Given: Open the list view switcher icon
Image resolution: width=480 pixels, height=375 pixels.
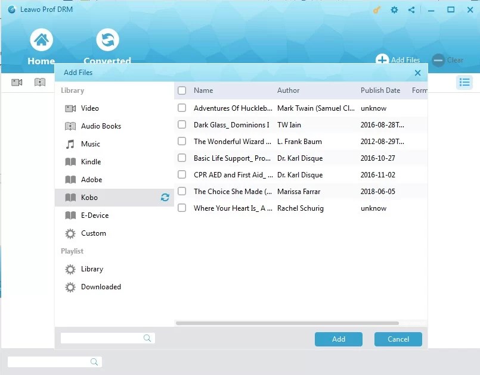Looking at the screenshot, I should [x=465, y=83].
